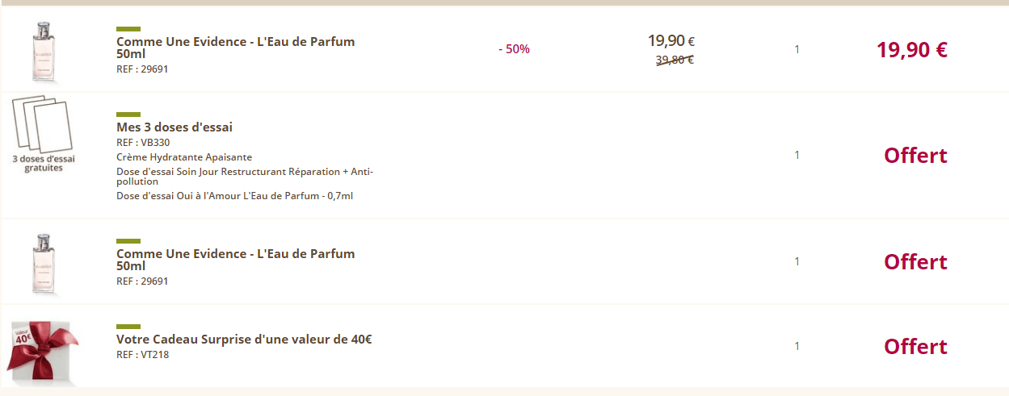Click Offert in the Mes 3 doses d'essai row
The width and height of the screenshot is (1009, 396).
coord(915,156)
